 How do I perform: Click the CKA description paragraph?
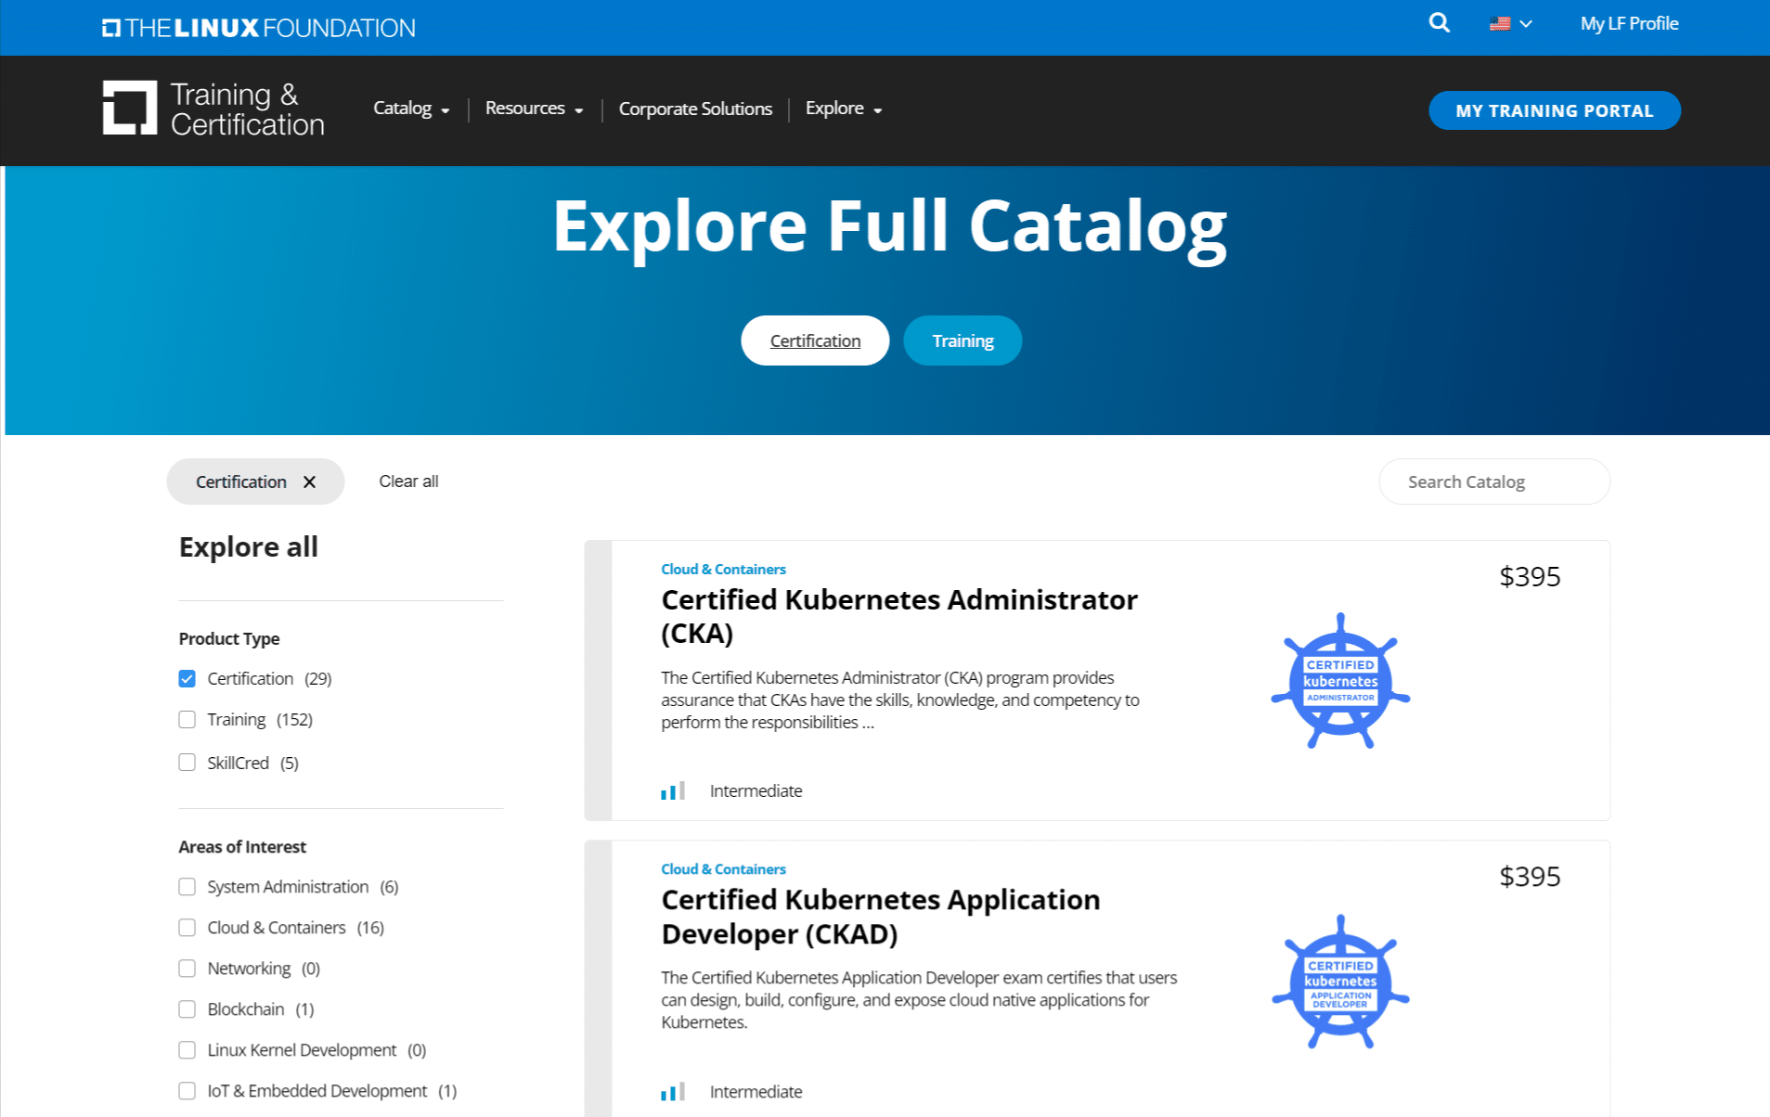900,700
